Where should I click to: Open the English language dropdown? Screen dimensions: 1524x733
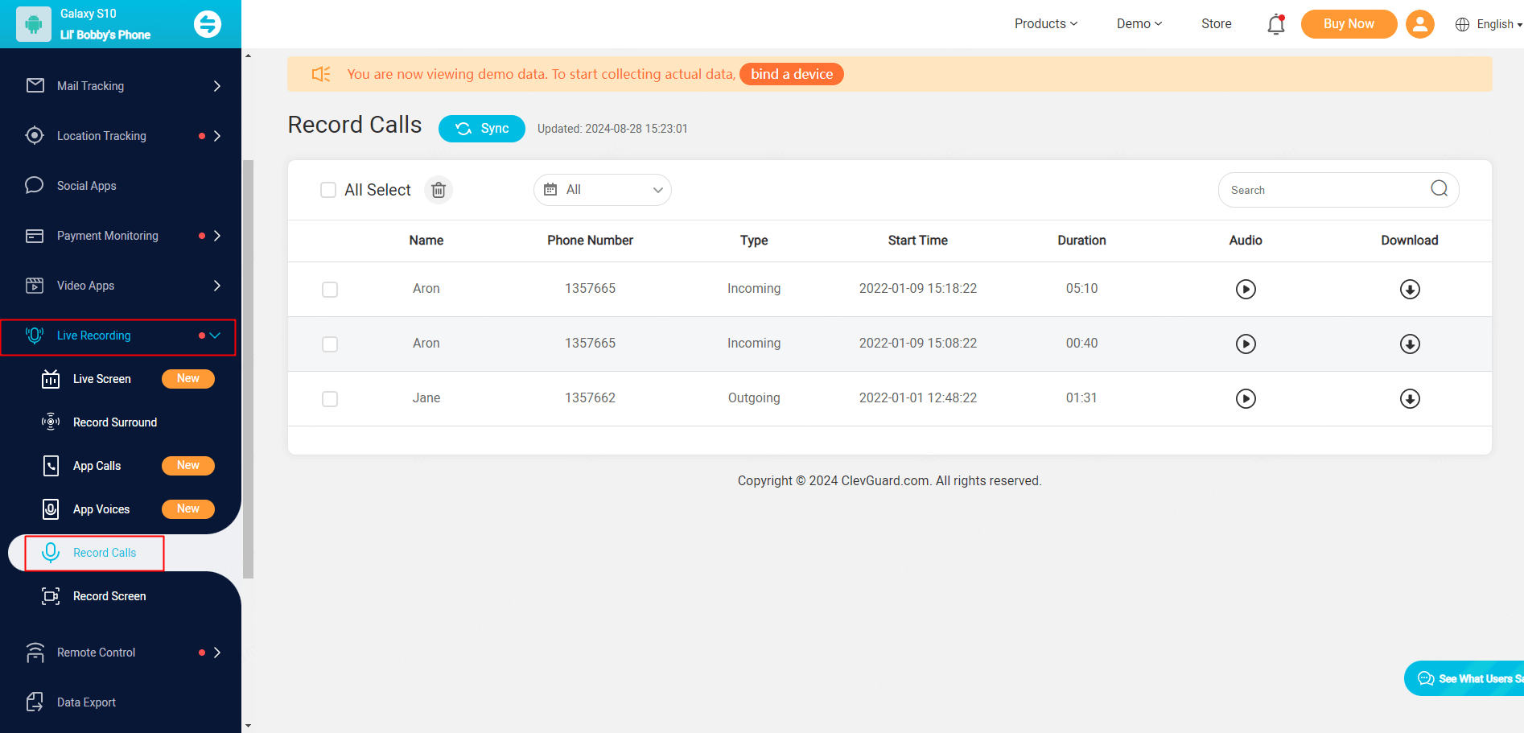click(1499, 24)
